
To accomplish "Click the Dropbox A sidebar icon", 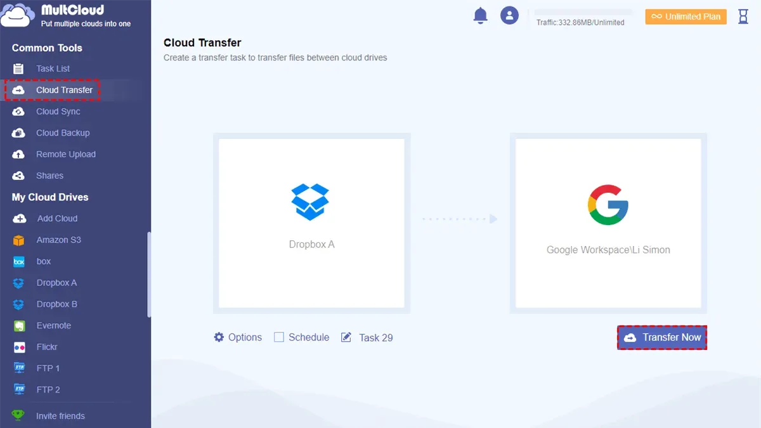I will pos(19,283).
